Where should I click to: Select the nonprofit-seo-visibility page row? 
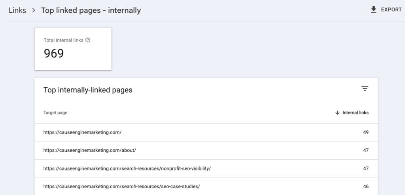(127, 168)
